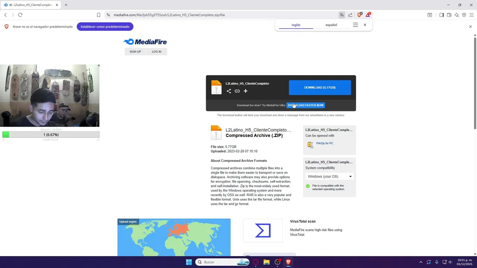The image size is (477, 268).
Task: Click the SIGN UP button
Action: click(x=135, y=52)
